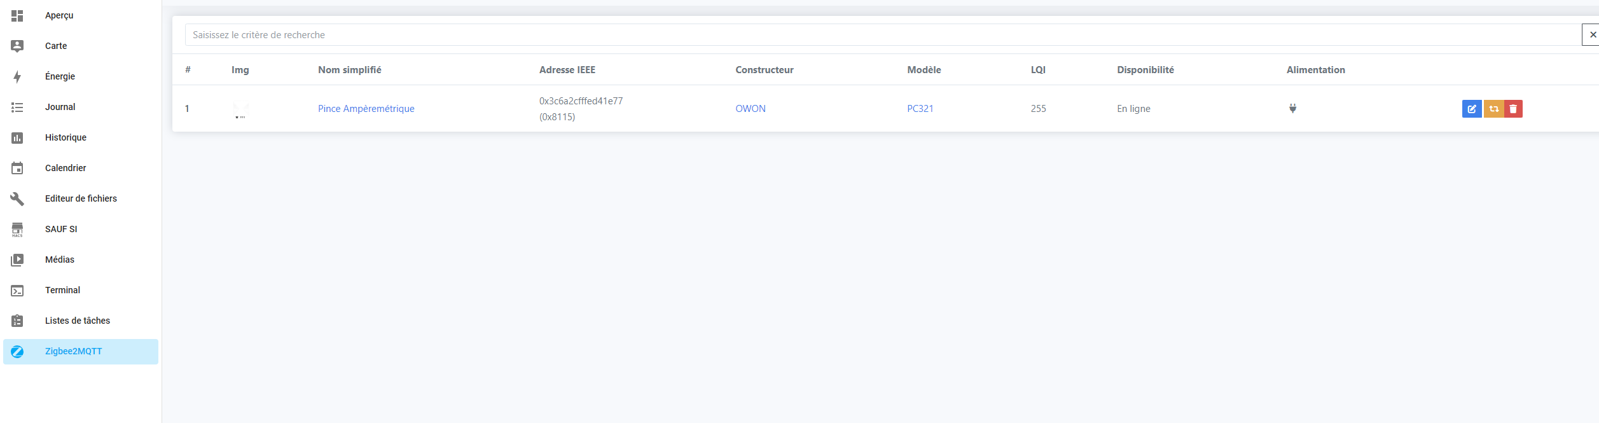The image size is (1599, 423).
Task: Click the Carte map icon
Action: tap(17, 46)
